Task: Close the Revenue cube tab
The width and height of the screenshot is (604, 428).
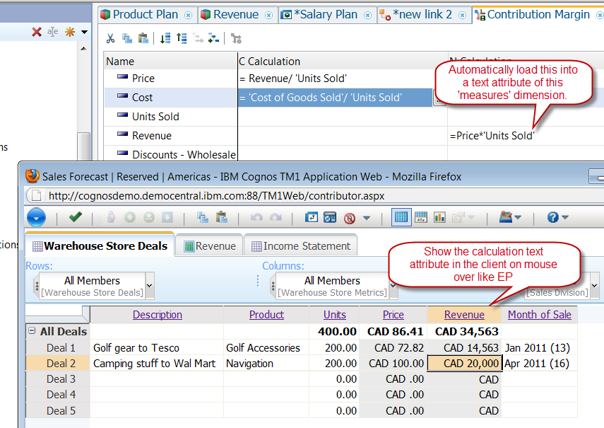Action: 268,15
